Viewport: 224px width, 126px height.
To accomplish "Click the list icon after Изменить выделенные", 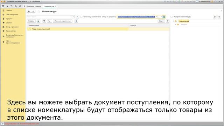I will (x=76, y=21).
